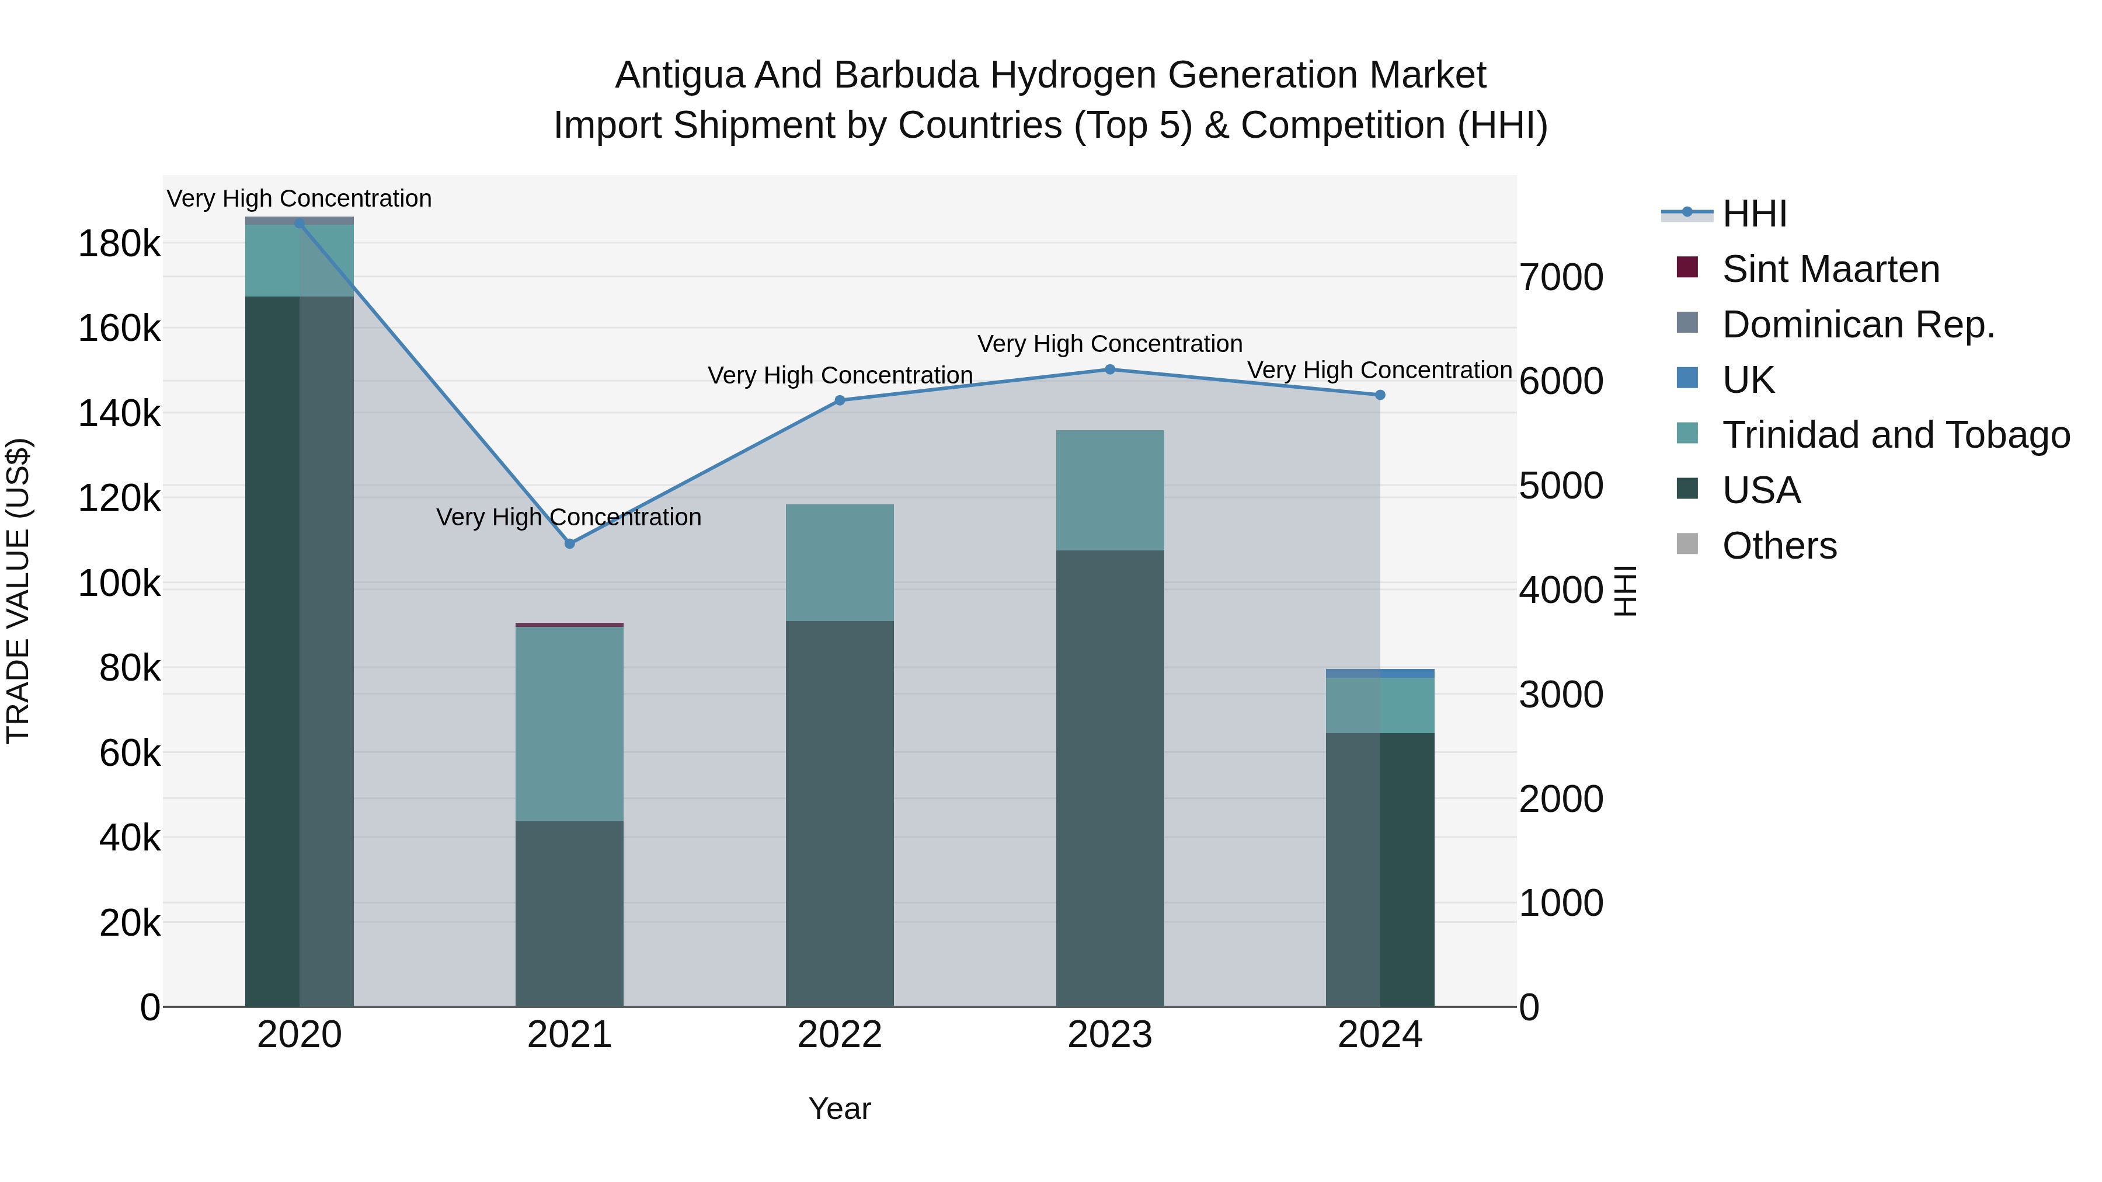Click the Trinidad and Tobago segment for 2022
The height and width of the screenshot is (1182, 2102).
click(x=840, y=563)
